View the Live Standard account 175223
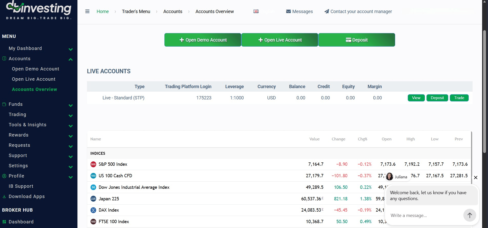This screenshot has height=228, width=488. point(416,98)
